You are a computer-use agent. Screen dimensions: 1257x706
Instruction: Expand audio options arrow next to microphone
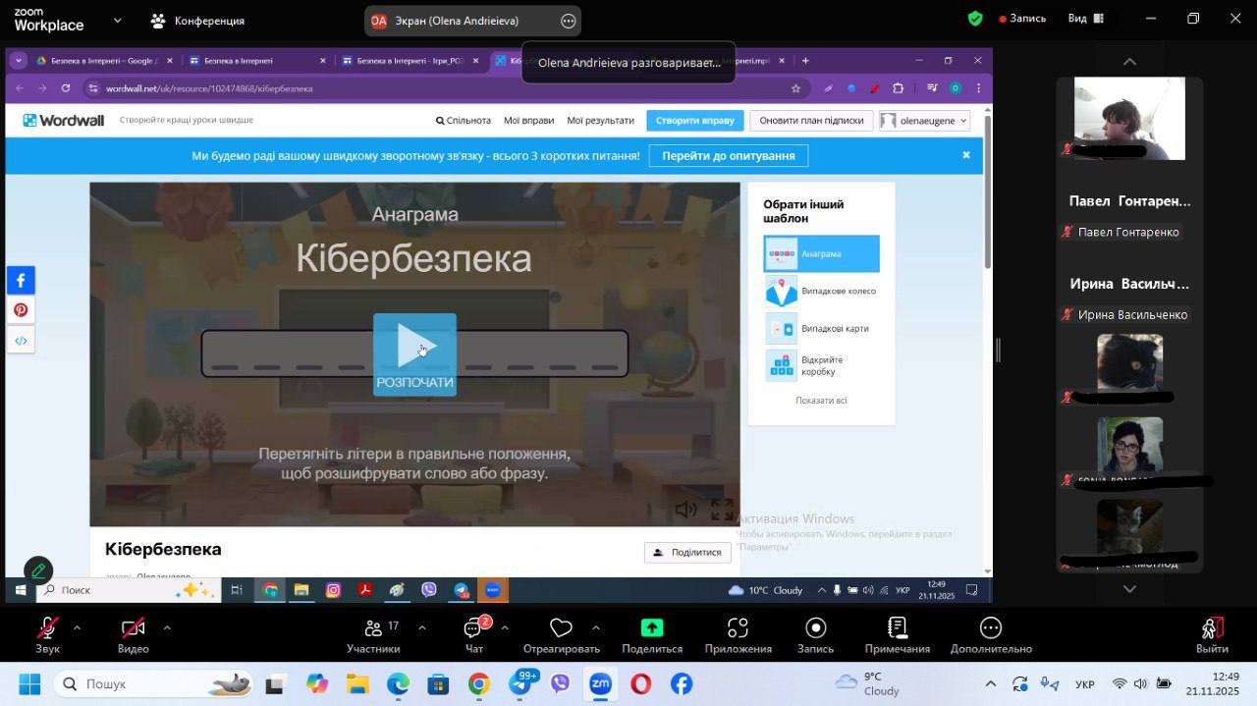point(77,627)
